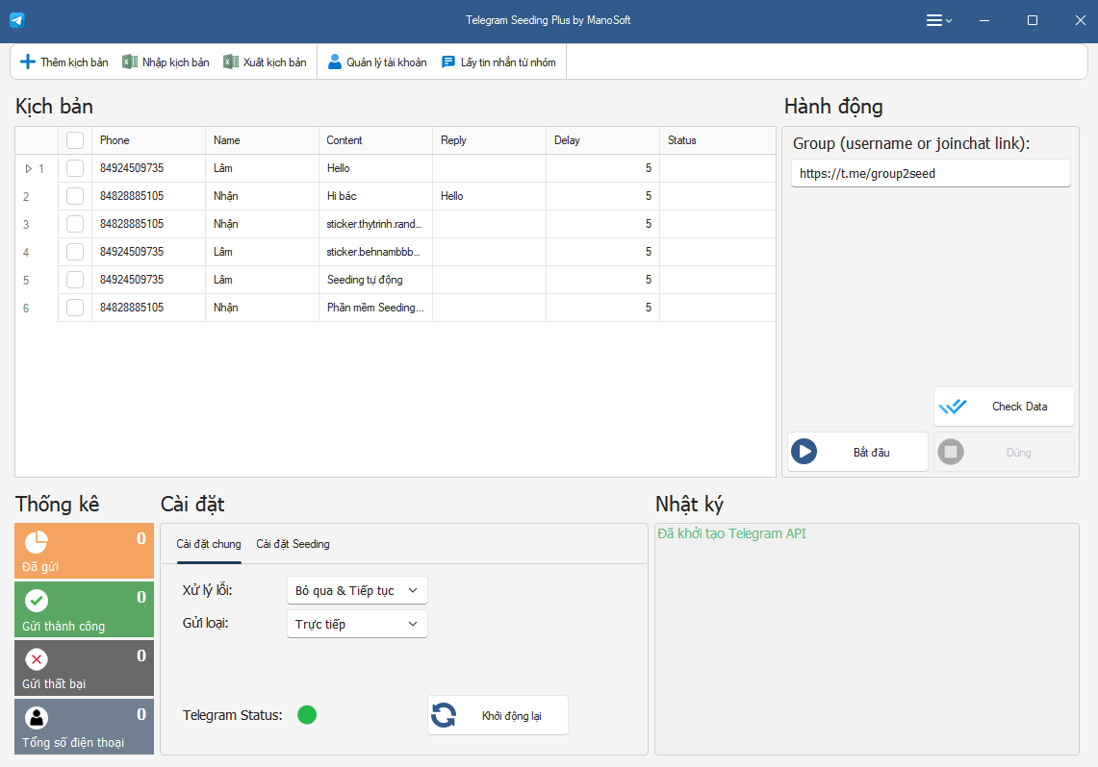1098x767 pixels.
Task: Sort table by Status column header
Action: (717, 140)
